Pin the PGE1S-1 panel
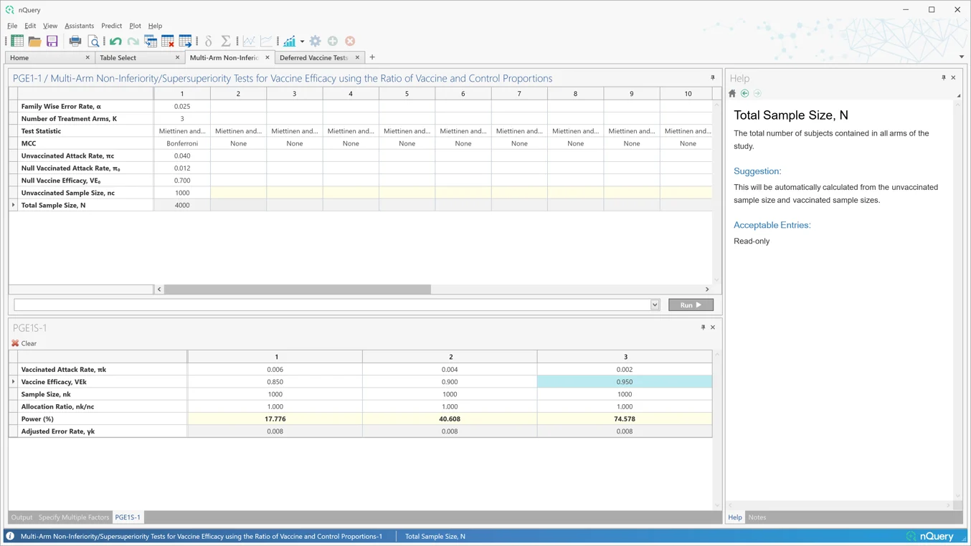 (703, 327)
